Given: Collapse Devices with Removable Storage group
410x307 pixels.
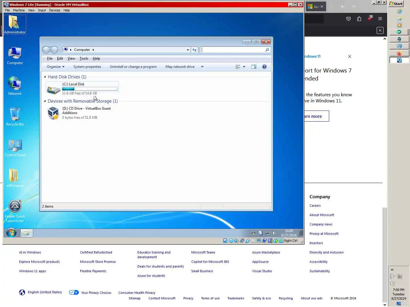Looking at the screenshot, I should (x=45, y=101).
